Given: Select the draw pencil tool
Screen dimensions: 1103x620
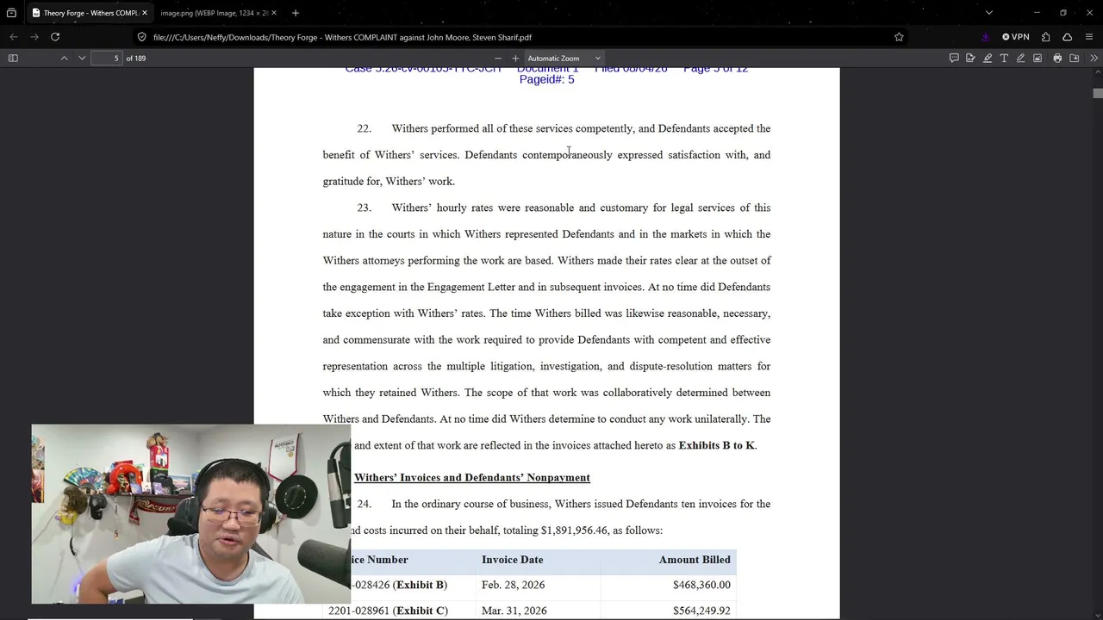Looking at the screenshot, I should (x=1020, y=58).
